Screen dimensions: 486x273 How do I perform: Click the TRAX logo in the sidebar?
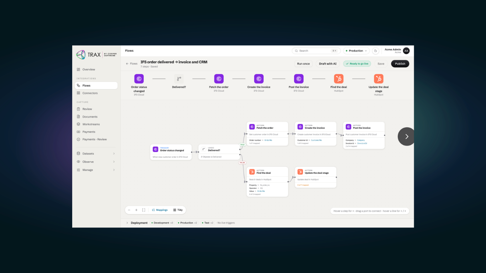(96, 54)
